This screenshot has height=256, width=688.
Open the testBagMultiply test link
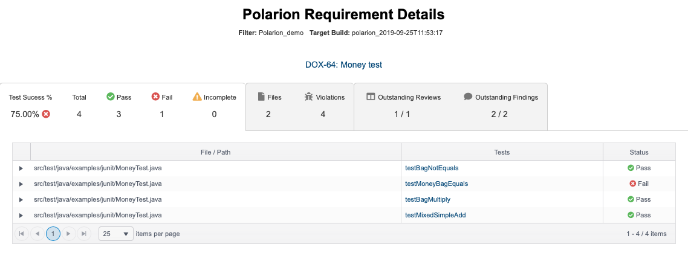click(427, 199)
